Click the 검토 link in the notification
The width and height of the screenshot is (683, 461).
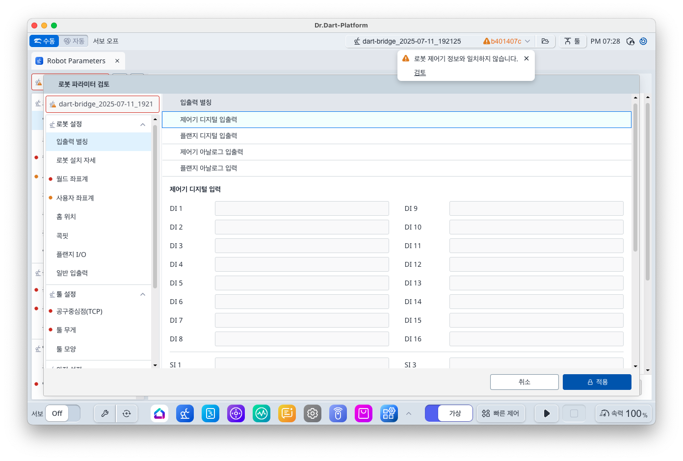coord(420,73)
